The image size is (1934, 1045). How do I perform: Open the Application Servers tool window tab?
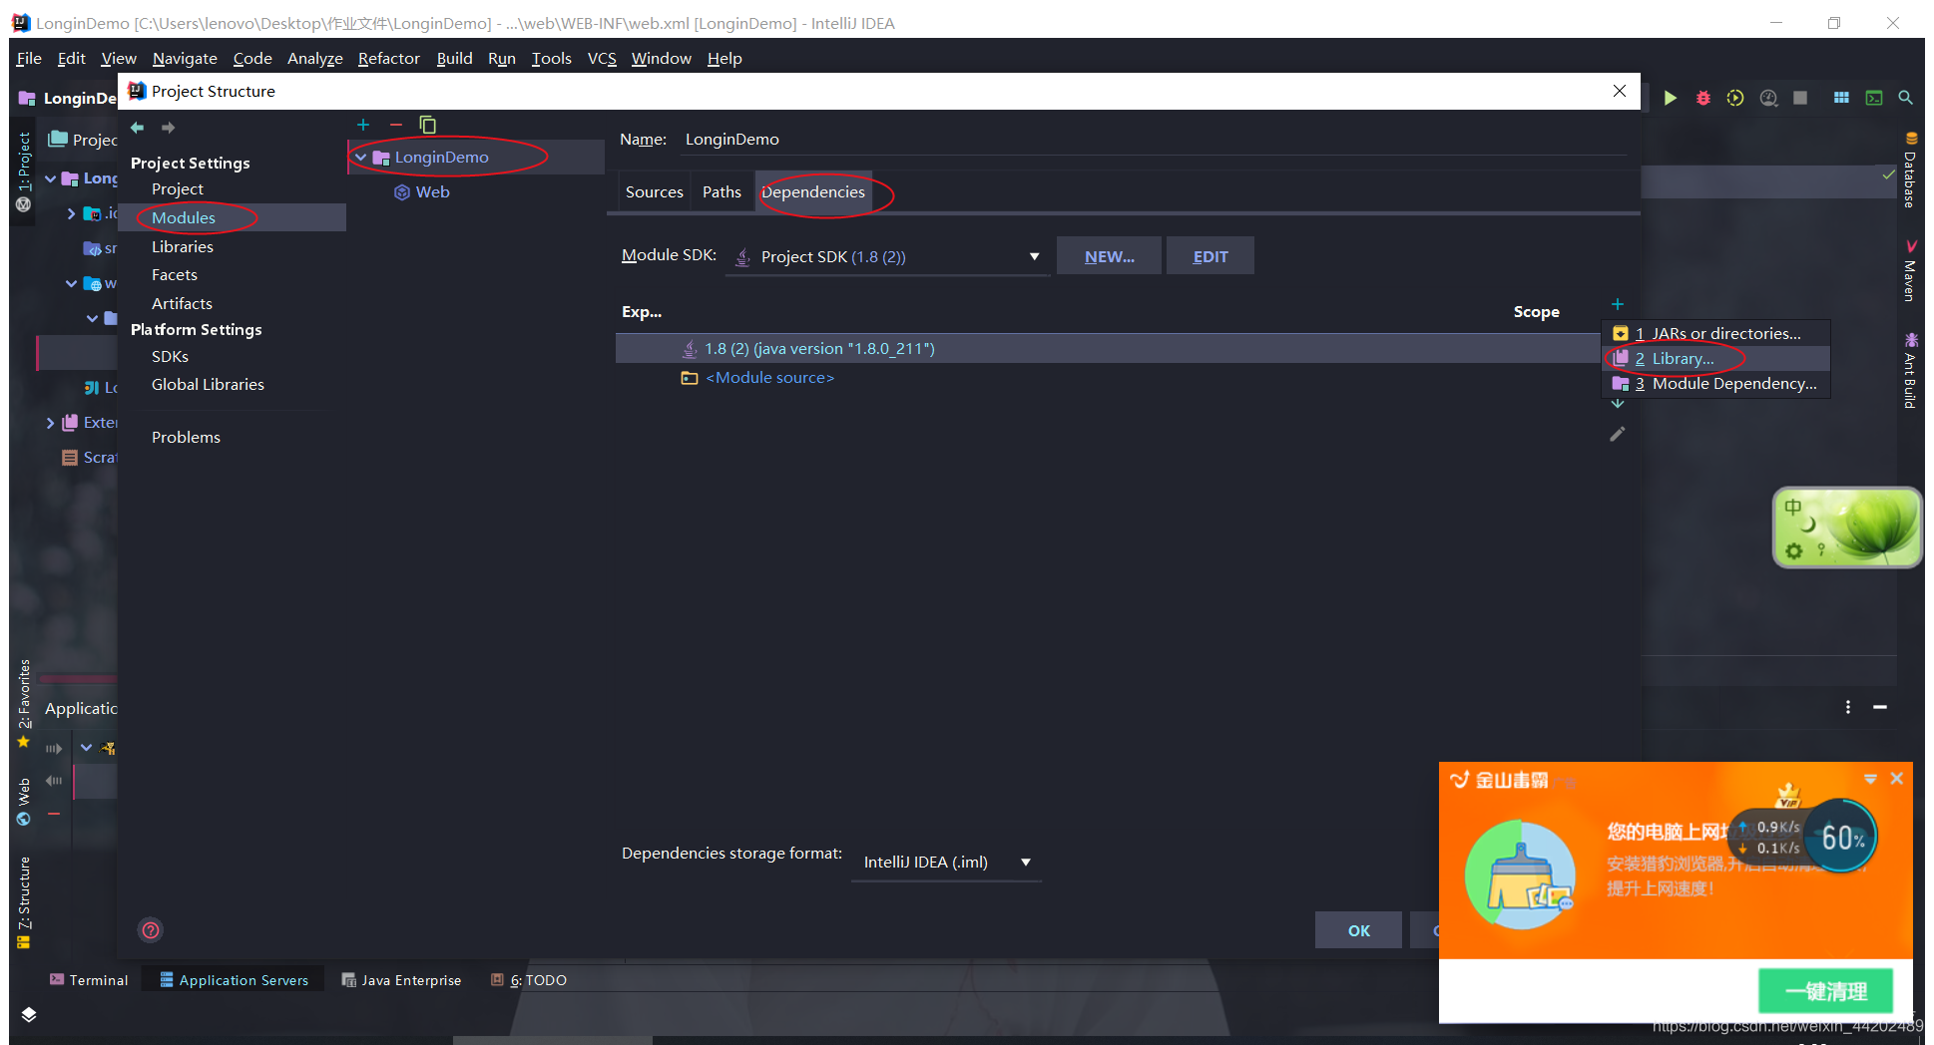(234, 980)
